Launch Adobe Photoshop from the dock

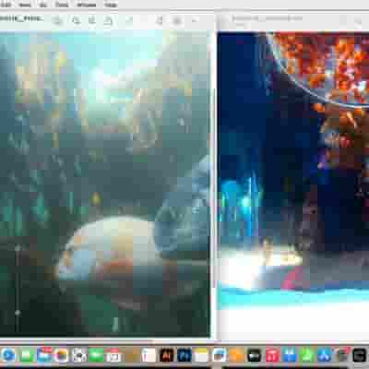tap(184, 355)
